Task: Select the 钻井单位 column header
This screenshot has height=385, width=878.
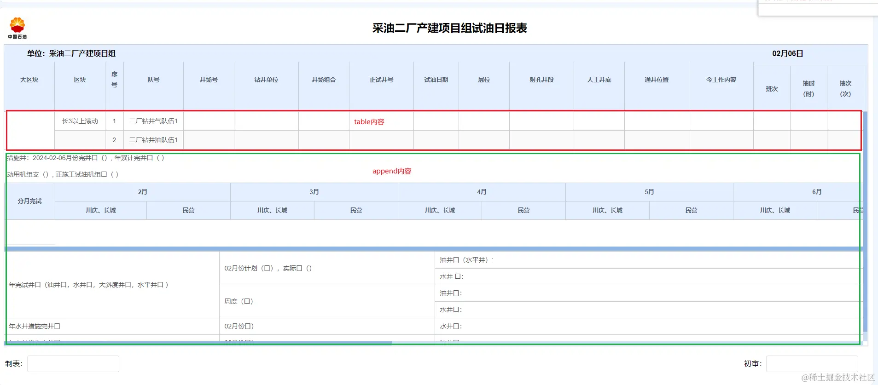Action: pos(266,80)
